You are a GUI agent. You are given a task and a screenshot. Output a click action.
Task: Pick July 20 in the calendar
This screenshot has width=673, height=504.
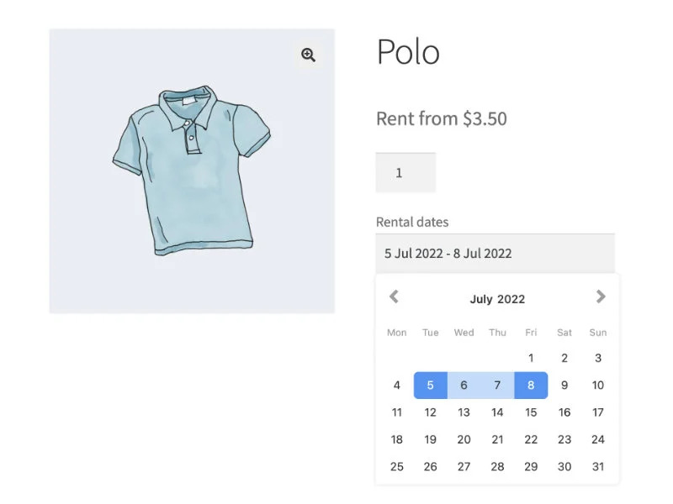click(464, 439)
